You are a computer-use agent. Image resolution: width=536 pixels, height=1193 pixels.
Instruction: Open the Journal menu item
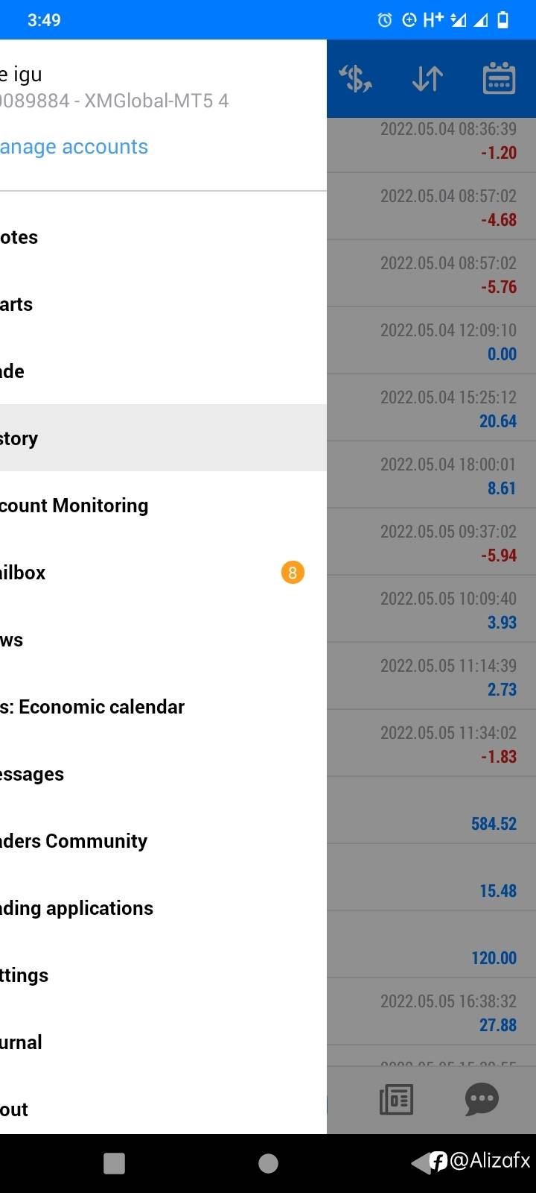pos(74,1042)
